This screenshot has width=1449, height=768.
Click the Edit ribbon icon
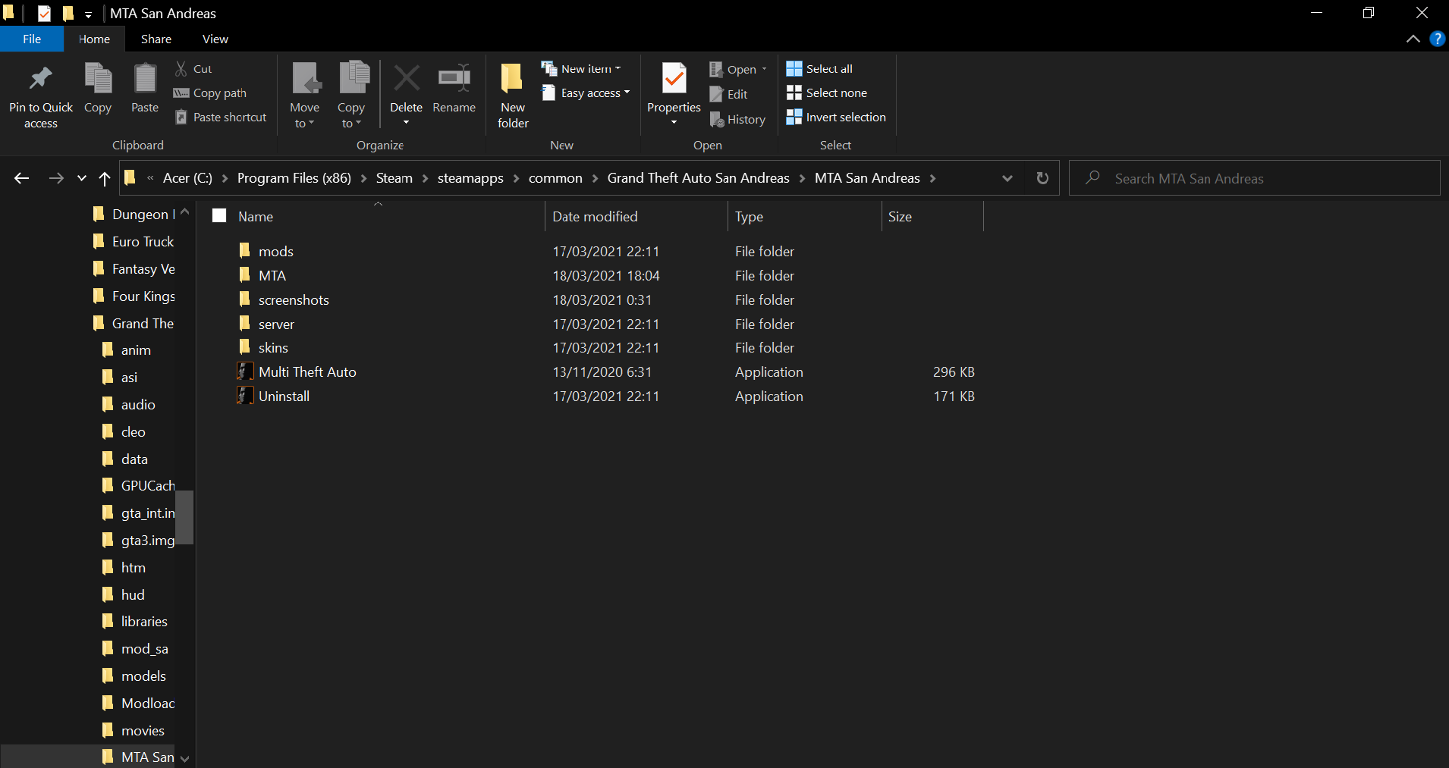[716, 94]
